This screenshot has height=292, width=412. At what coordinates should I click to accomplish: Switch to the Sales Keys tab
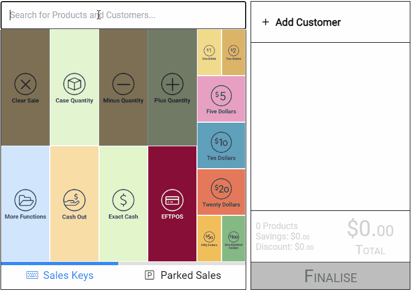click(x=60, y=276)
